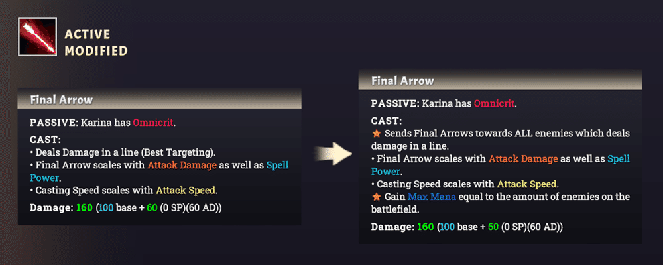Click green 160 damage value in right tooltip
This screenshot has height=265, width=663.
coord(426,227)
